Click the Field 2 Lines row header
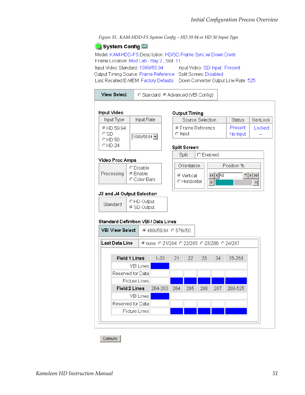 [130, 288]
